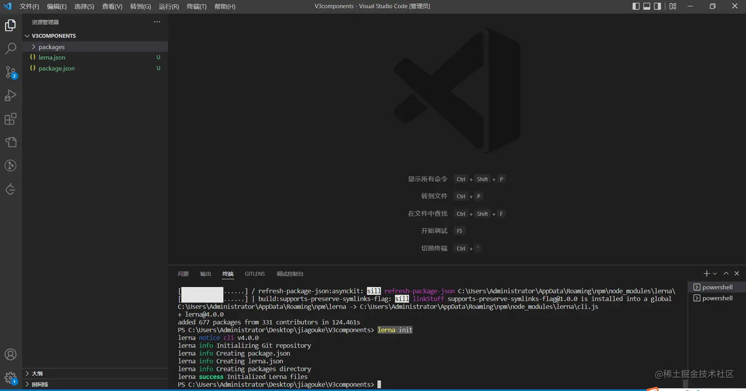Create a new terminal with plus icon

pyautogui.click(x=707, y=274)
